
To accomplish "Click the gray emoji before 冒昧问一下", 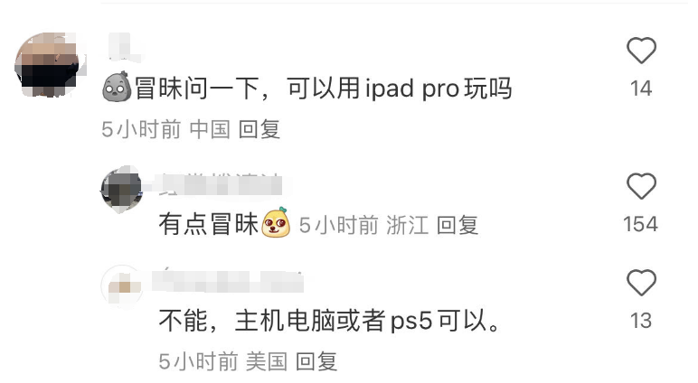I will coord(117,88).
